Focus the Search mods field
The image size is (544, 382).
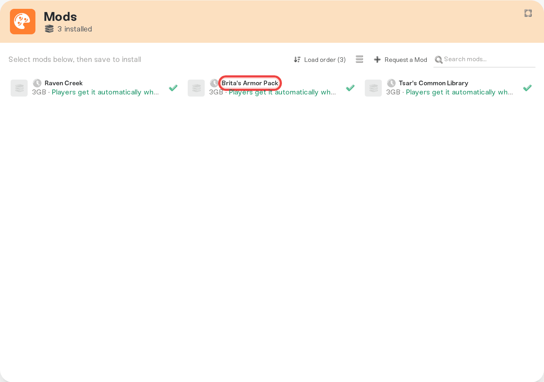[x=484, y=59]
